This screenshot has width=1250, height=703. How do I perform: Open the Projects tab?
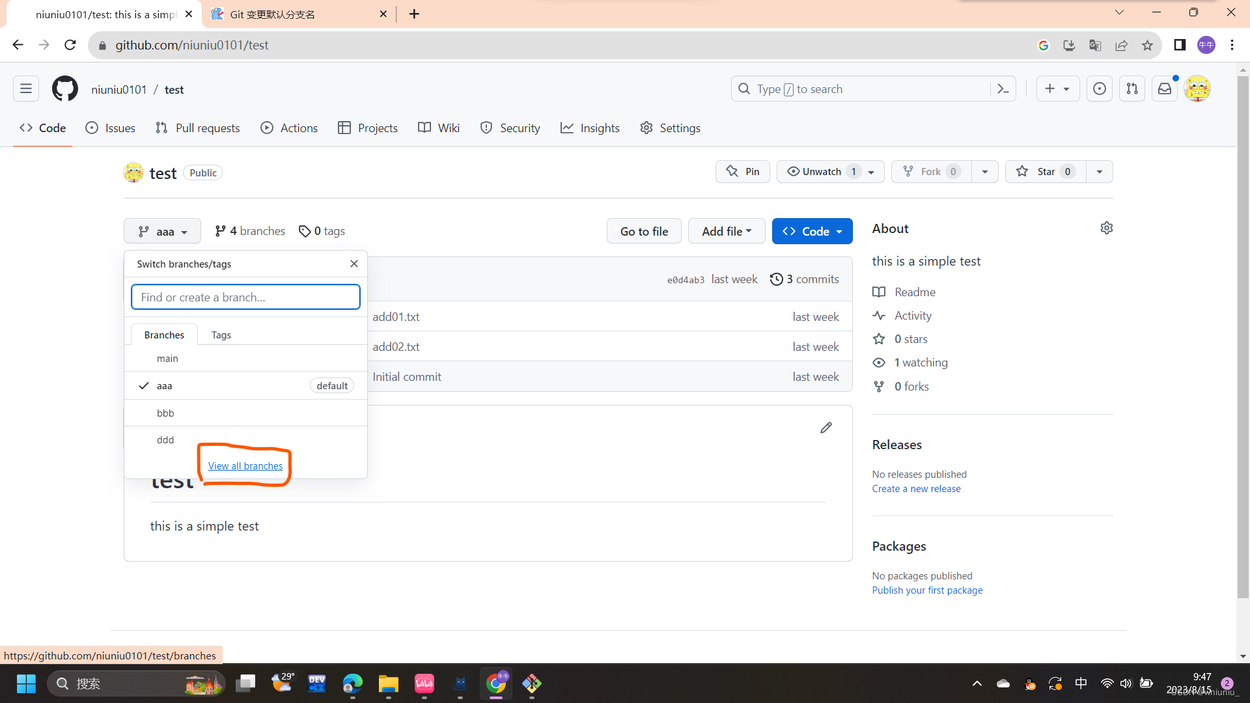(368, 128)
